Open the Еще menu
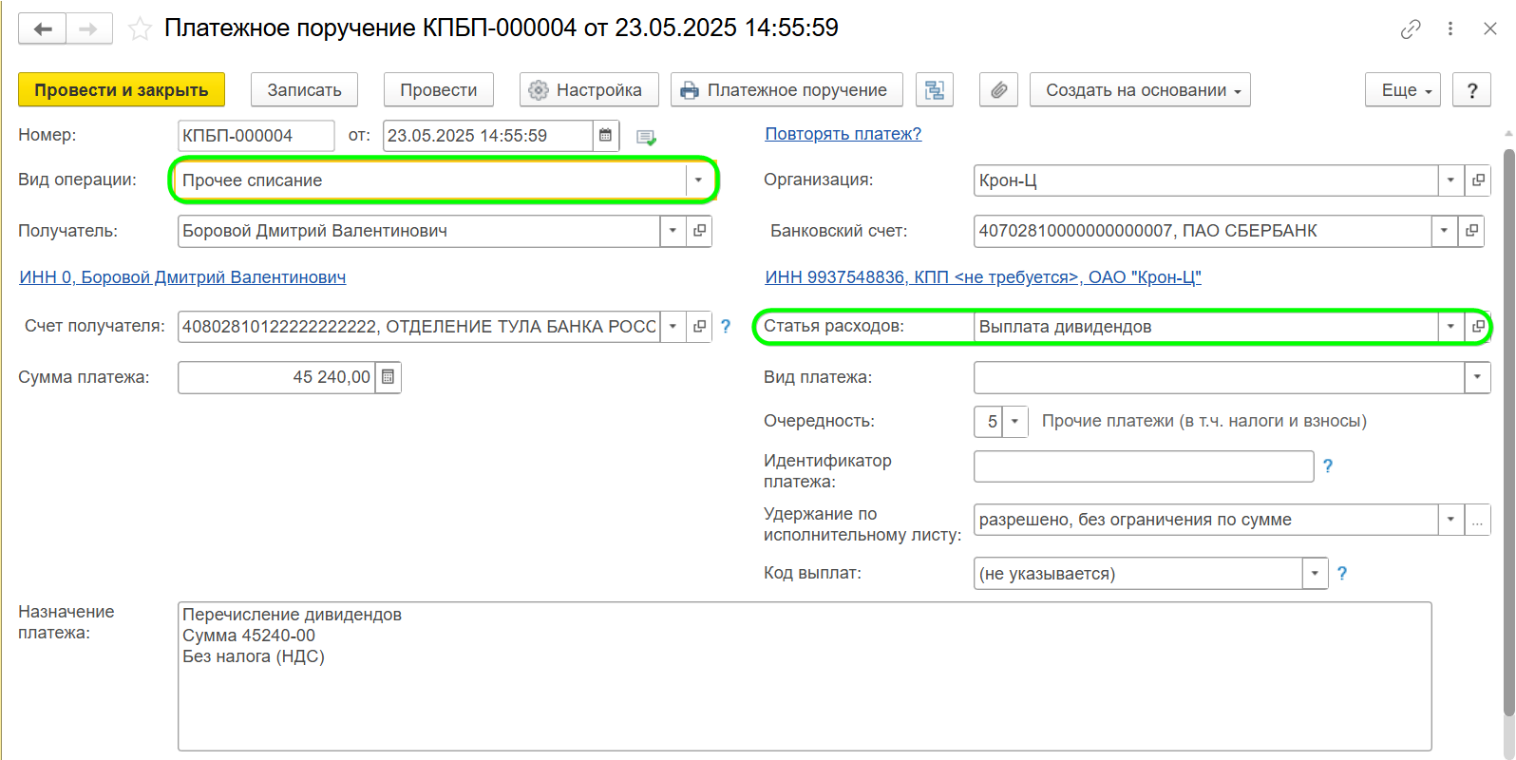 [1403, 90]
